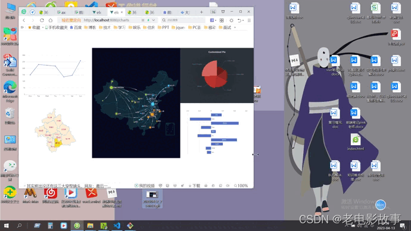
Task: Click the QR code icon in address bar
Action: pyautogui.click(x=143, y=20)
